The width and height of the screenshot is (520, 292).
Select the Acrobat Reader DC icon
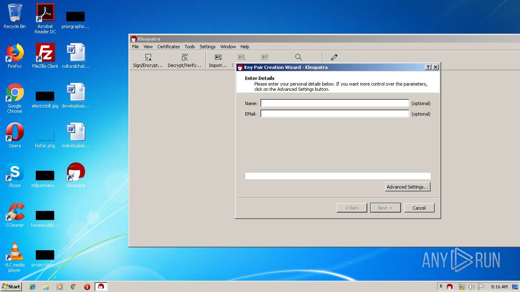point(45,19)
